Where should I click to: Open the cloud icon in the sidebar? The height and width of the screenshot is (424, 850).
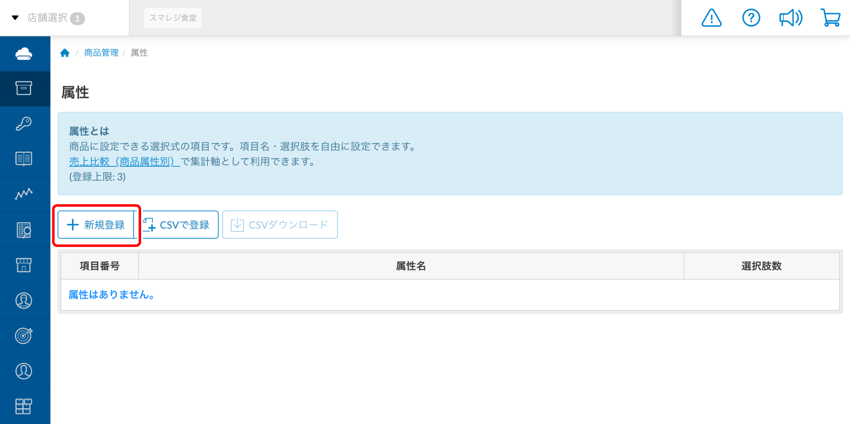(x=24, y=54)
